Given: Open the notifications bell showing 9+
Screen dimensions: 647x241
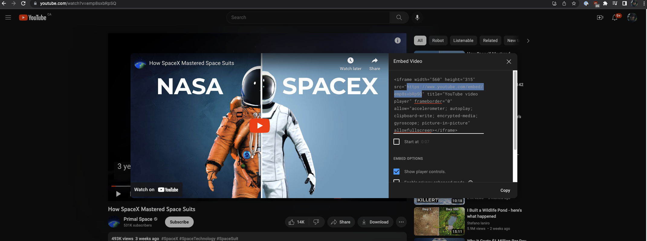Looking at the screenshot, I should coord(615,18).
